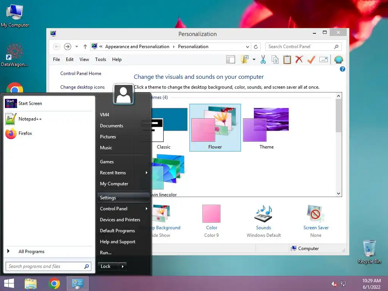Screen dimensions: 388x291
Task: Open the File menu
Action: pos(56,59)
